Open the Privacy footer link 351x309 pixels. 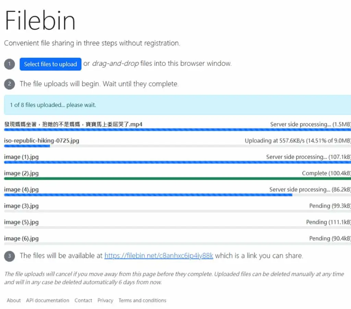pyautogui.click(x=105, y=300)
